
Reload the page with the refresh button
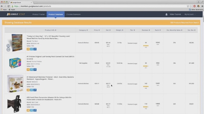click(9, 6)
